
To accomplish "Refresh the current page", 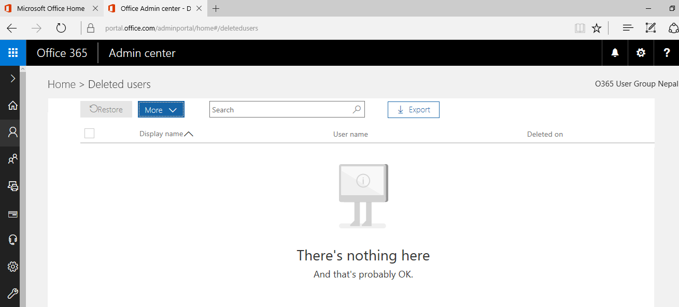I will tap(61, 28).
